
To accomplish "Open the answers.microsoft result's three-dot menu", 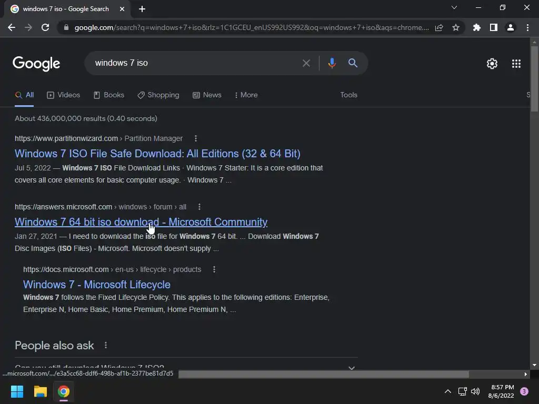I will pos(199,207).
